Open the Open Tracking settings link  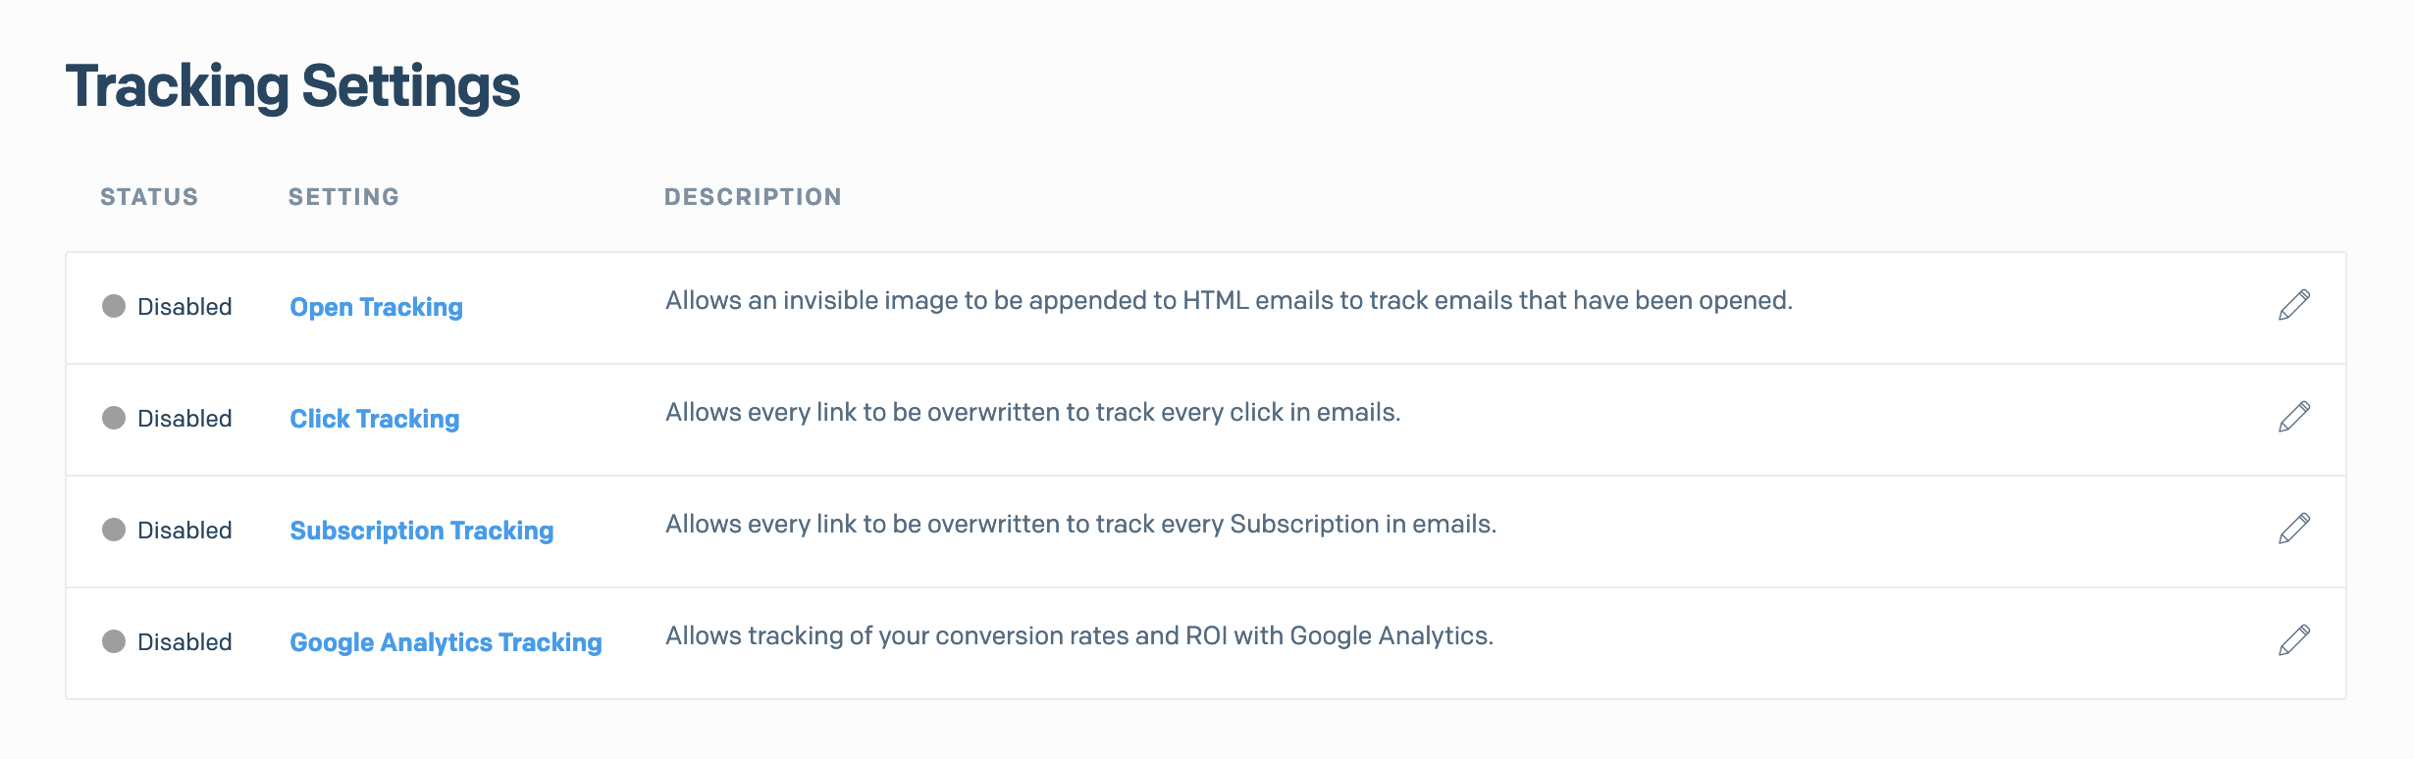376,306
